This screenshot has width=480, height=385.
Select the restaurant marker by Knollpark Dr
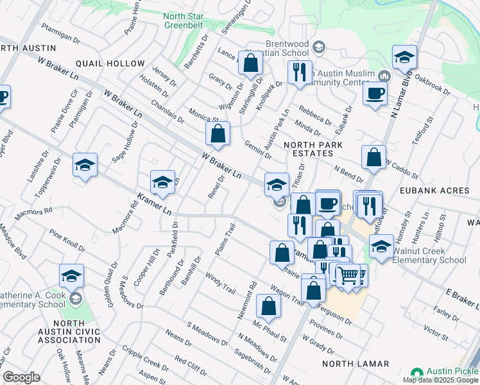[300, 74]
